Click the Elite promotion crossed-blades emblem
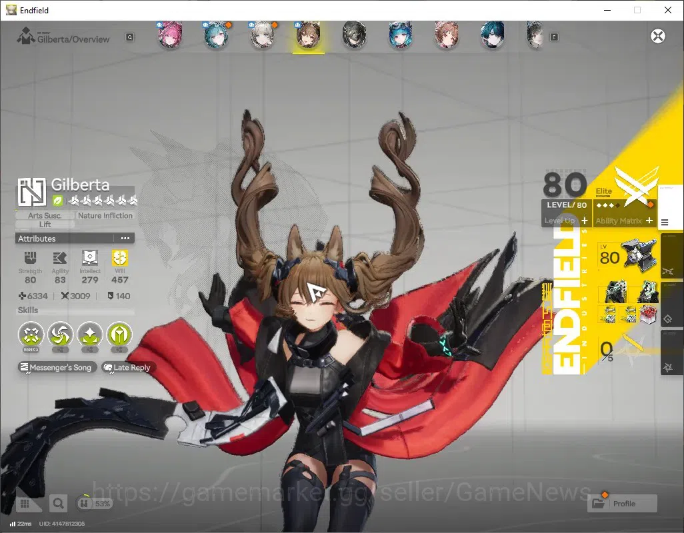The image size is (684, 533). point(637,185)
